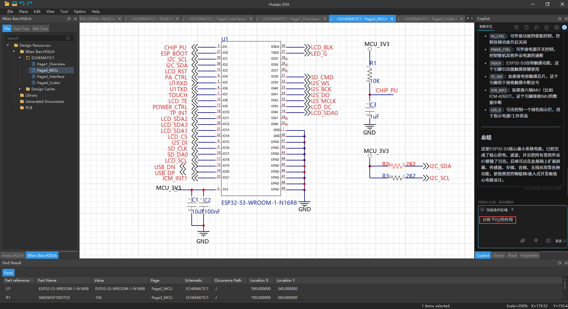Select the Parts tab in Find Result

[x=8, y=273]
